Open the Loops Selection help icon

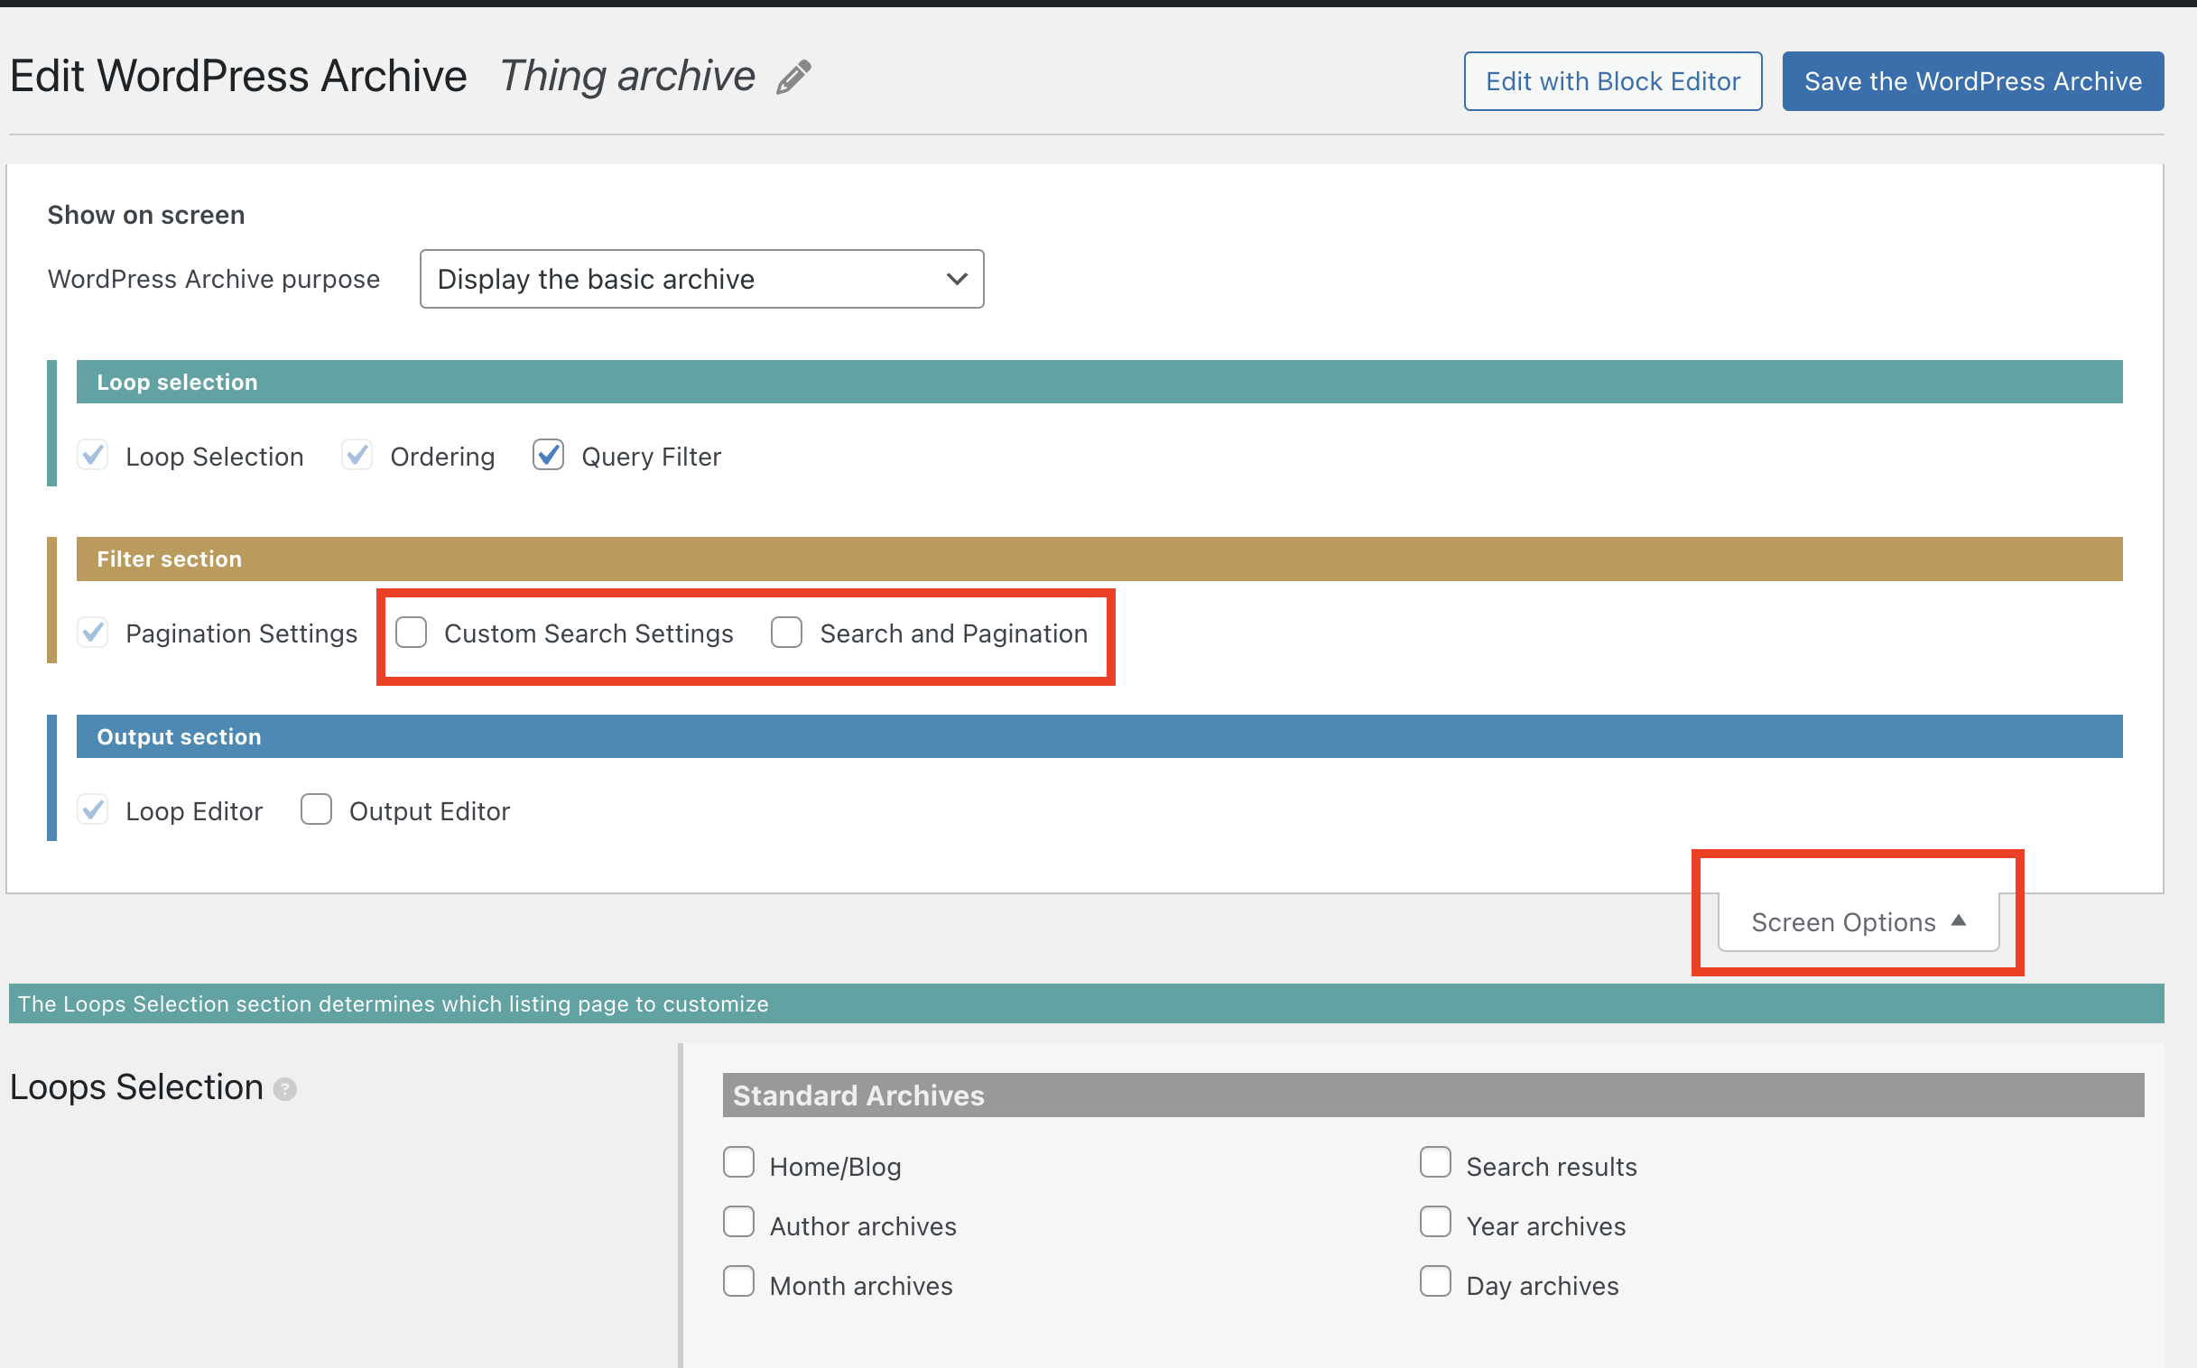[x=285, y=1089]
